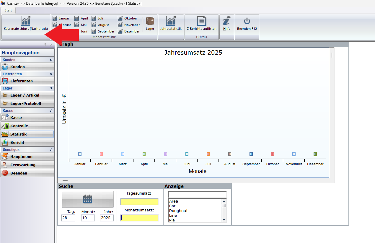The width and height of the screenshot is (375, 243).
Task: Collapse the Lager section chevron
Action: pyautogui.click(x=51, y=88)
